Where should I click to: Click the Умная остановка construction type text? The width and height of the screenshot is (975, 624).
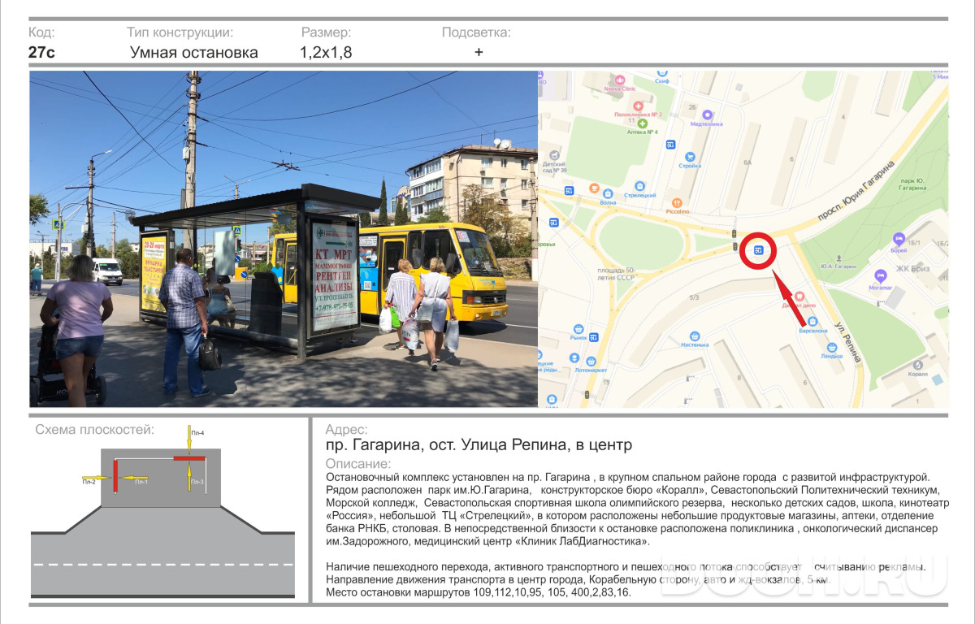pyautogui.click(x=194, y=53)
